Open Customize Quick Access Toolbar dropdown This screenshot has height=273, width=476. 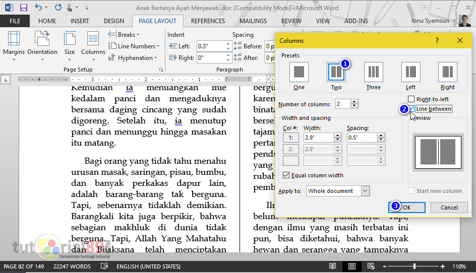click(87, 8)
